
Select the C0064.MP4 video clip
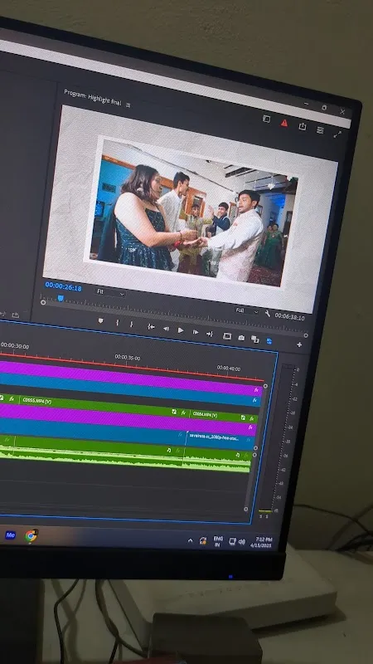224,416
